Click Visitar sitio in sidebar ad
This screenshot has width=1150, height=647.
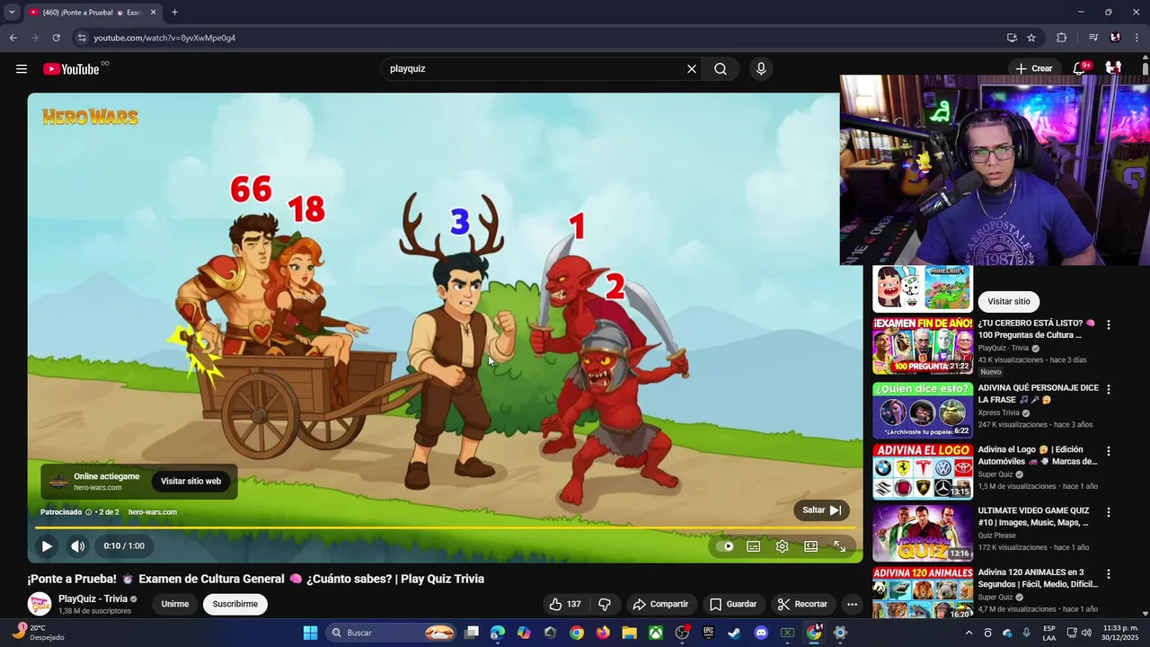click(x=1009, y=302)
